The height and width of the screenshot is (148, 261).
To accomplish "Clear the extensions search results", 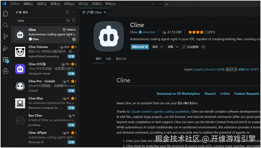I will pos(68,21).
